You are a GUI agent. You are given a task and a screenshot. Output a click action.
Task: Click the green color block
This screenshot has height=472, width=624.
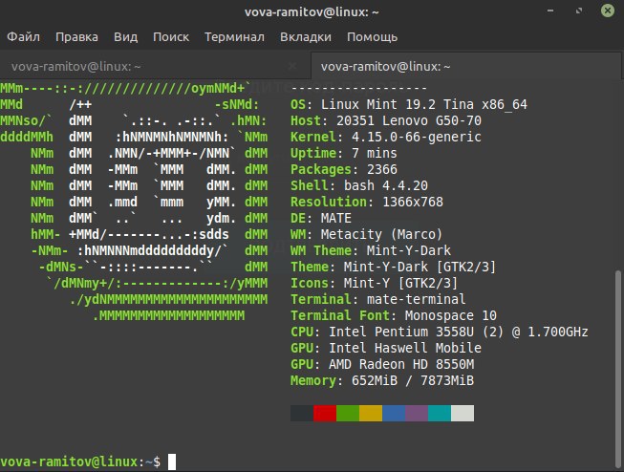(348, 413)
